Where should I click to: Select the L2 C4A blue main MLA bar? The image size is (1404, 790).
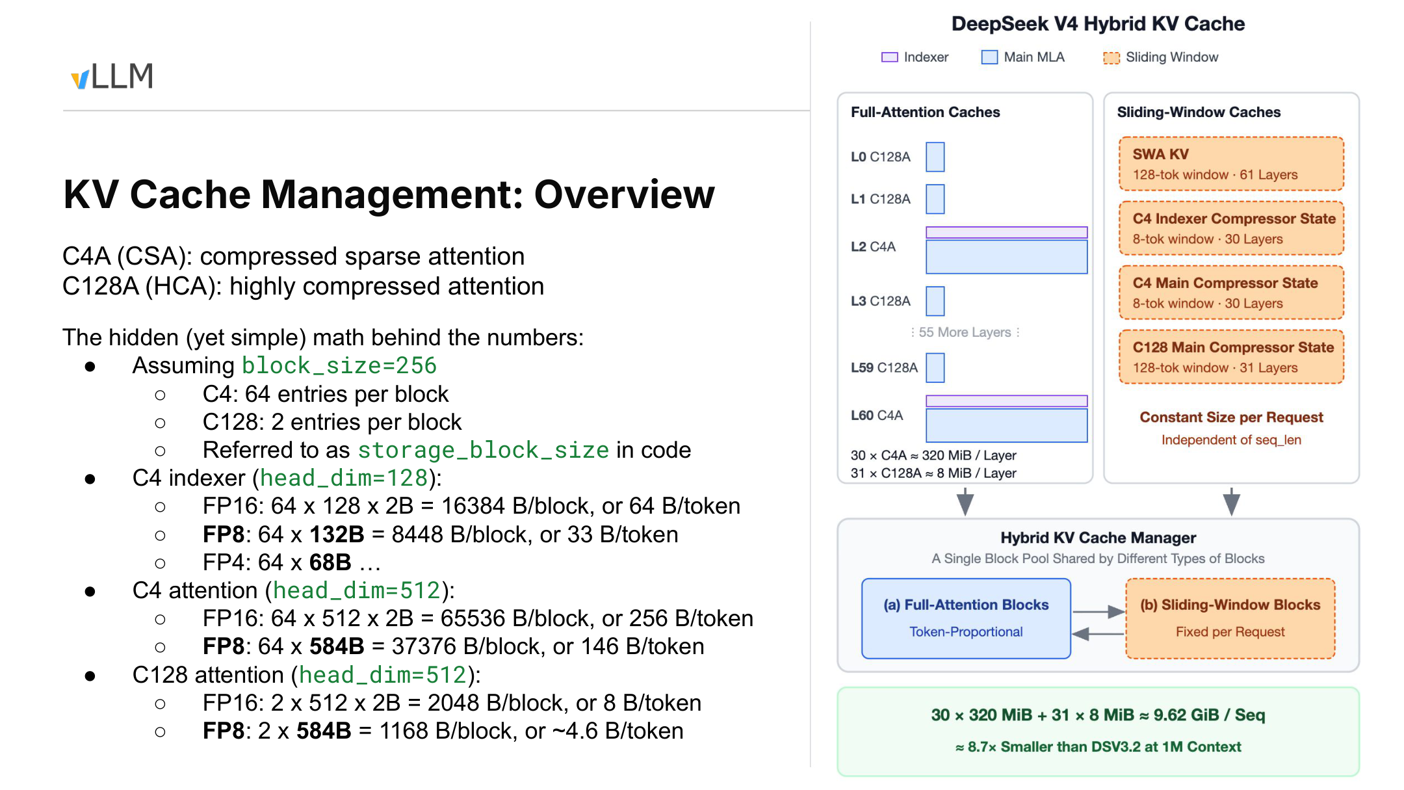click(1006, 257)
